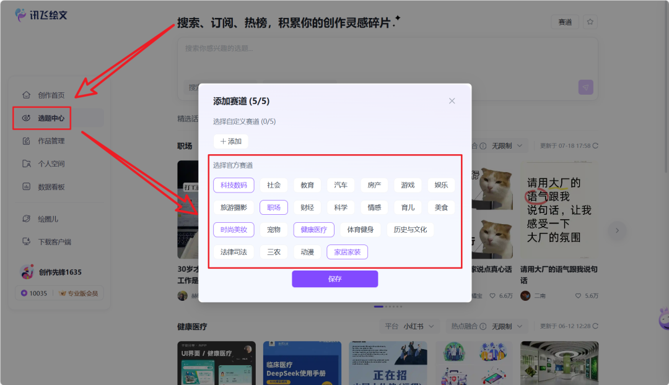Click refresh icon beside 更新于 06-12 12:28
This screenshot has height=385, width=669.
[595, 326]
